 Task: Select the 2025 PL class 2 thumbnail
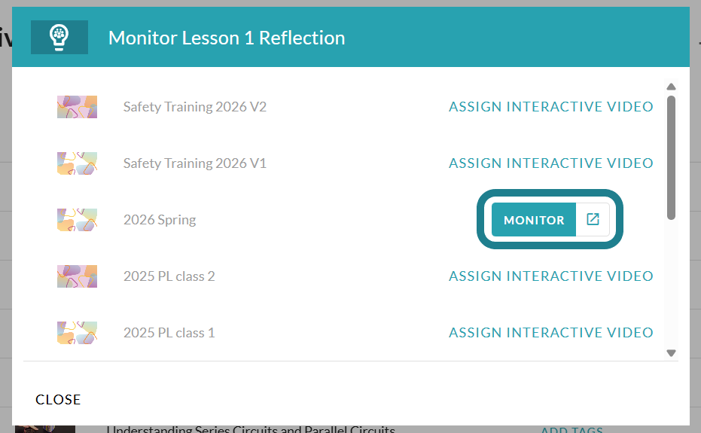coord(77,276)
